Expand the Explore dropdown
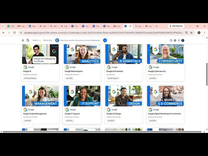This screenshot has height=156, width=208. pos(36,40)
